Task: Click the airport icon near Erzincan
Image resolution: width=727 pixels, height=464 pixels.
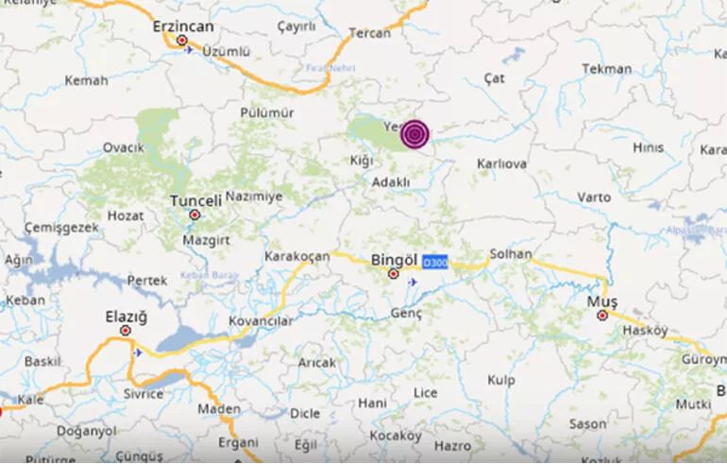Action: point(188,50)
